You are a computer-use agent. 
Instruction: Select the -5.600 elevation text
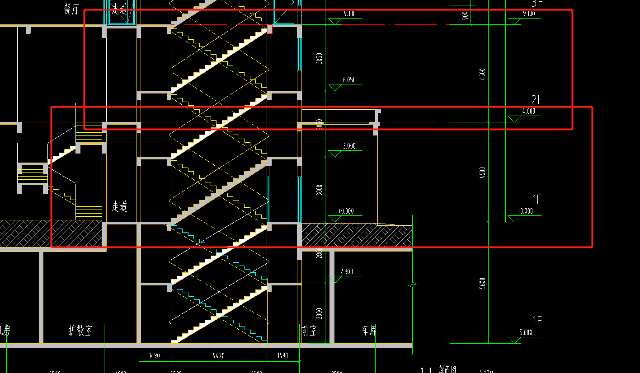pos(524,333)
